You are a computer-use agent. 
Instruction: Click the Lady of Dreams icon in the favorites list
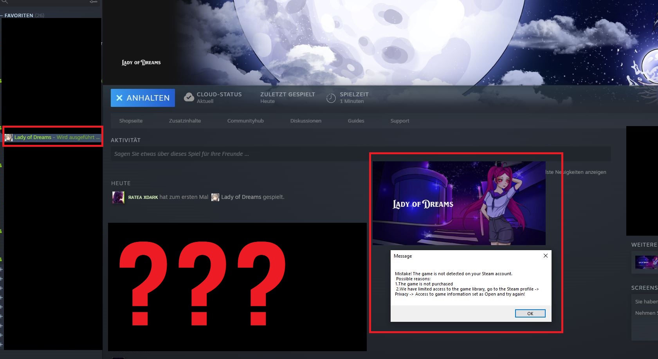(x=8, y=137)
